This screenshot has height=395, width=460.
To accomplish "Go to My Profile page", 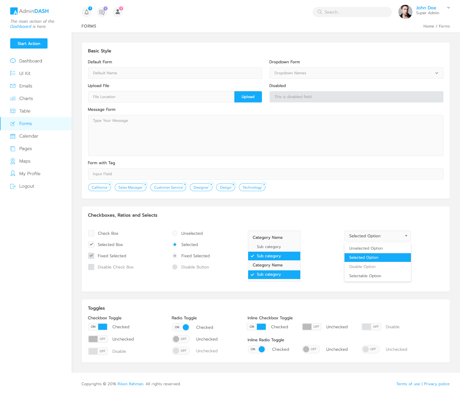I will (x=30, y=174).
